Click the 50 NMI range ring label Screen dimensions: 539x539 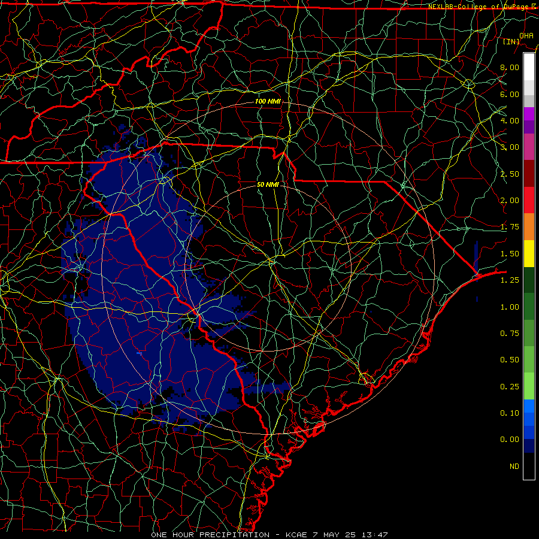[x=268, y=184]
